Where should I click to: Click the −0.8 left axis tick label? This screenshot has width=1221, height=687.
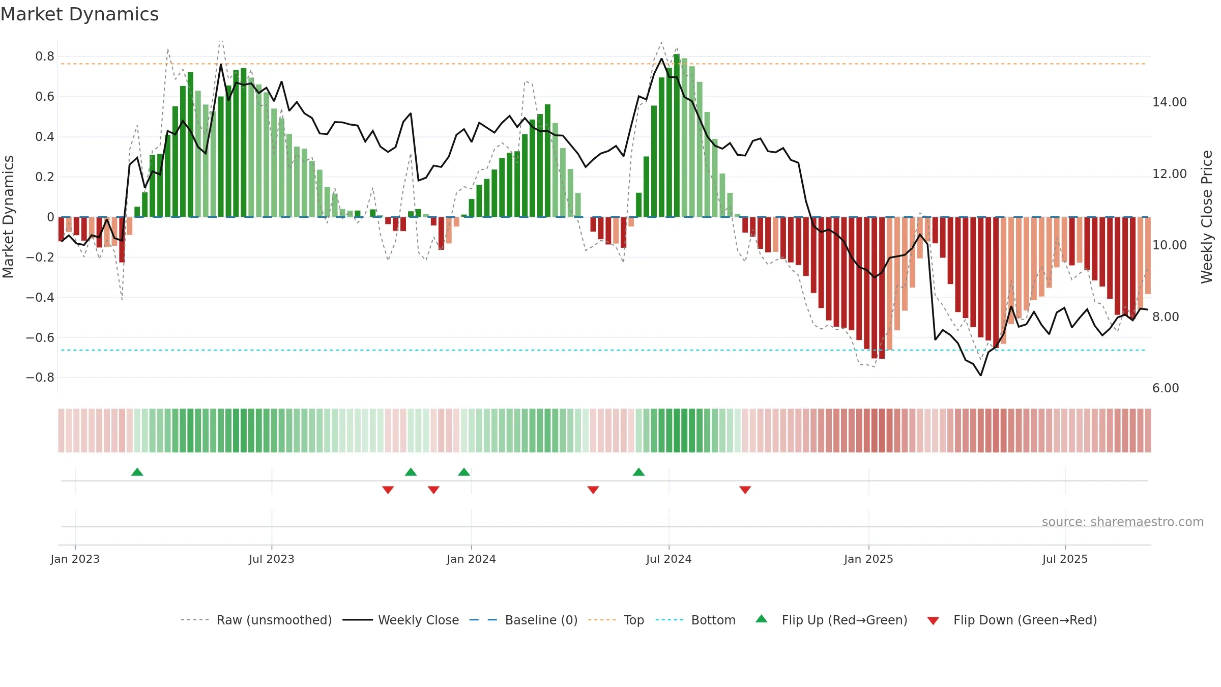[x=40, y=378]
